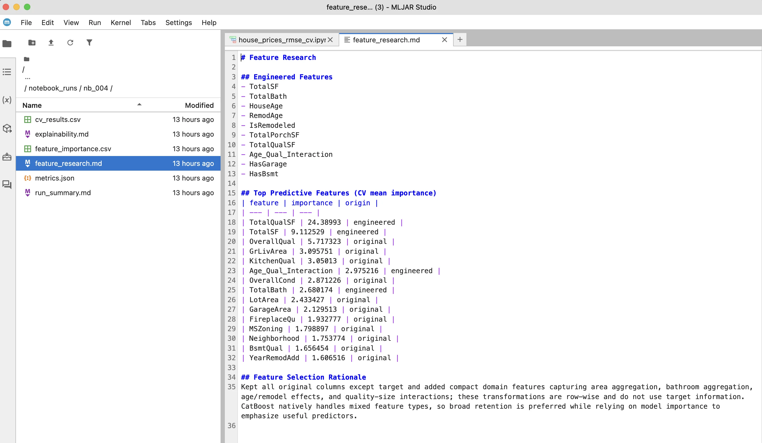Open the table of contents sidebar panel

[x=7, y=72]
